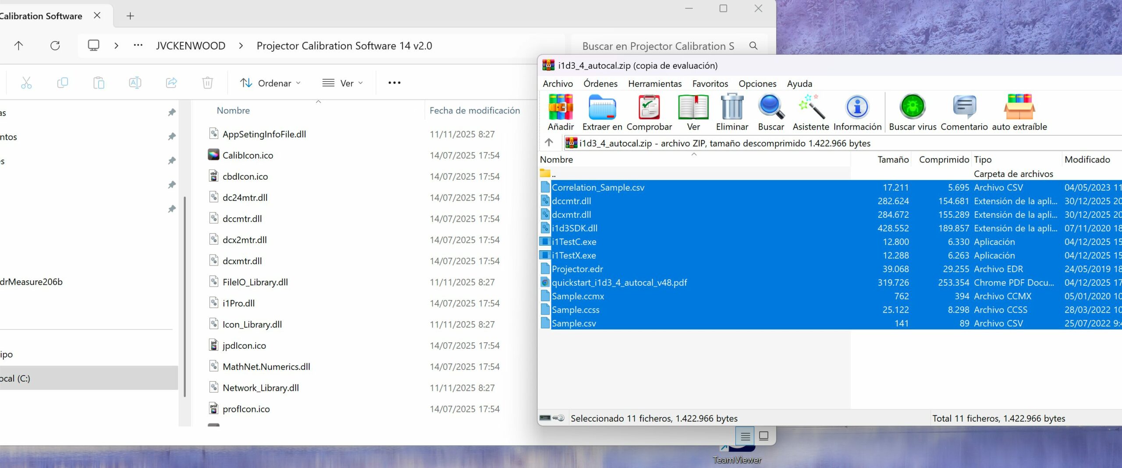Click the Eliminar trash bin icon in WinRAR
The height and width of the screenshot is (468, 1122).
pos(732,112)
